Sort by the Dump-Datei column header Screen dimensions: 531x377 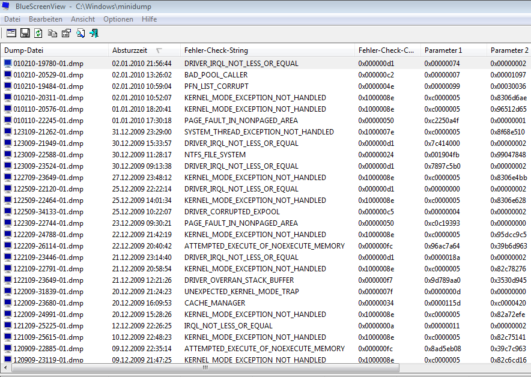pos(55,50)
